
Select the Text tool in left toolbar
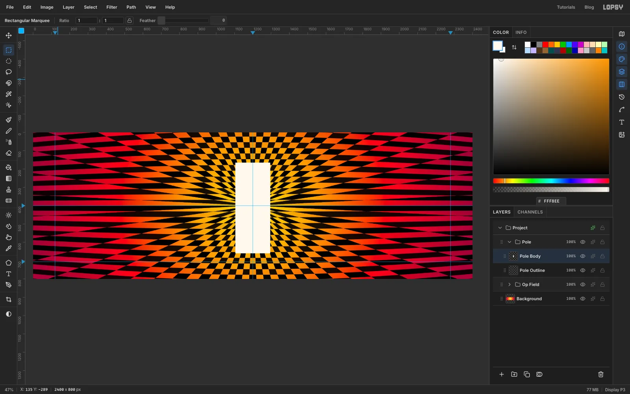point(9,274)
